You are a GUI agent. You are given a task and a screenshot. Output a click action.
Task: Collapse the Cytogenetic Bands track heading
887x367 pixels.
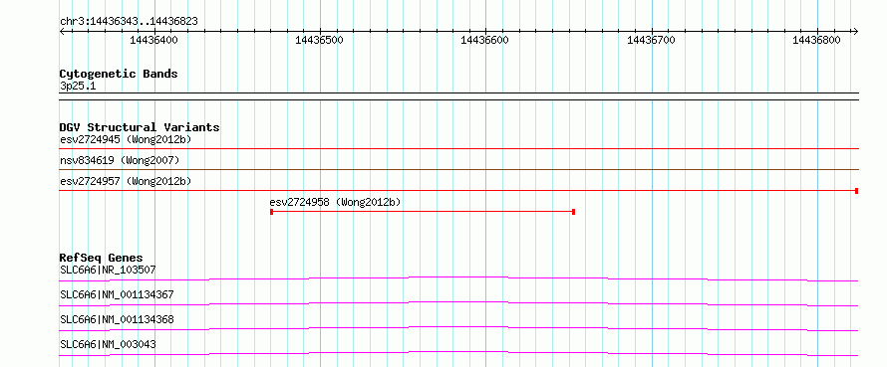[119, 74]
